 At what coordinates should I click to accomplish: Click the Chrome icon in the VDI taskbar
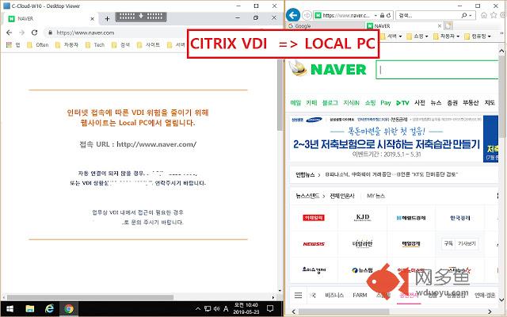(x=69, y=309)
